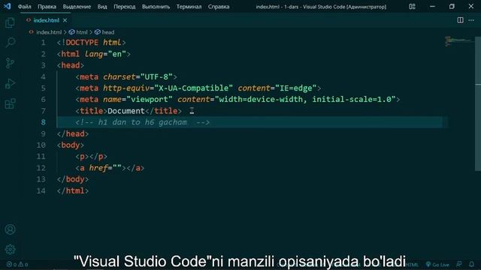Image resolution: width=481 pixels, height=270 pixels.
Task: Open the Explorer view in activity bar
Action: (x=10, y=22)
